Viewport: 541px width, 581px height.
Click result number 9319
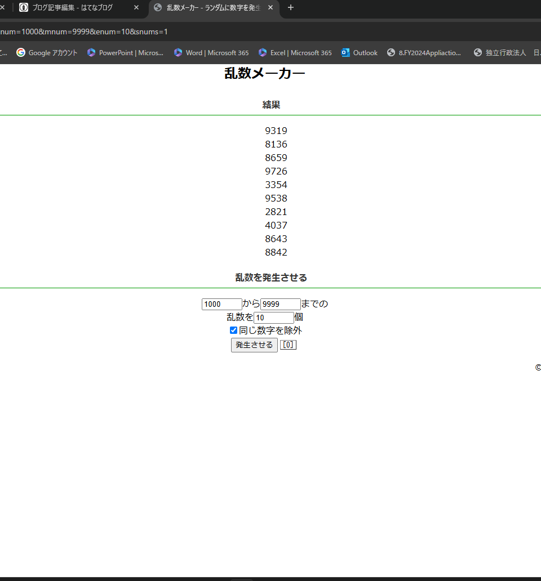pyautogui.click(x=276, y=131)
